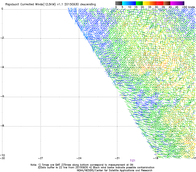Click the 'Data buffer is 22 hrs' note
This screenshot has height=172, width=196.
coord(96,168)
